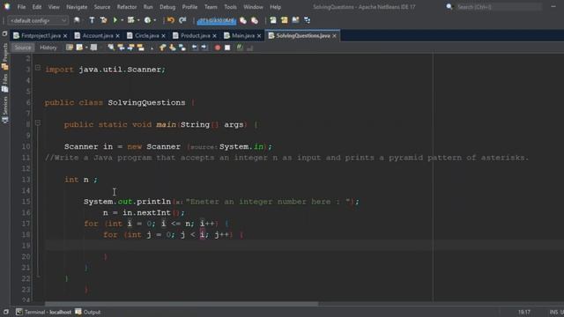Image resolution: width=564 pixels, height=317 pixels.
Task: Click the NetBeans application logo icon
Action: pos(7,6)
